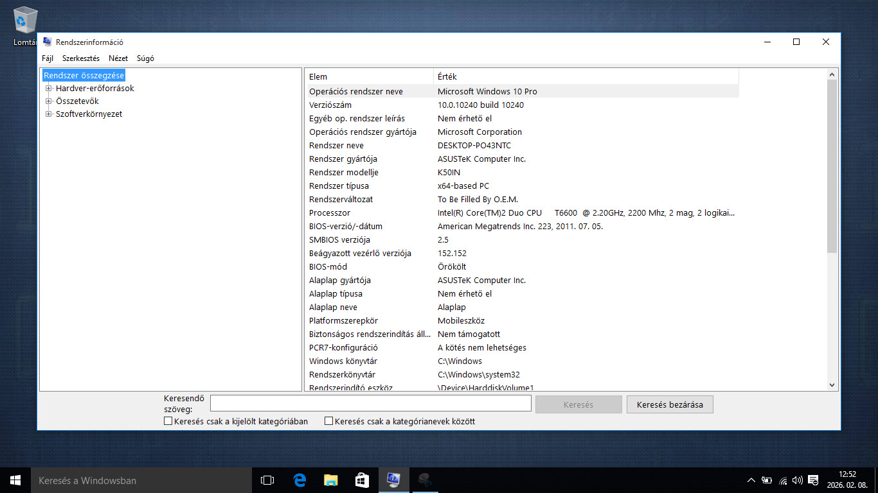Open the Windows Store taskbar icon
Image resolution: width=878 pixels, height=493 pixels.
tap(362, 480)
